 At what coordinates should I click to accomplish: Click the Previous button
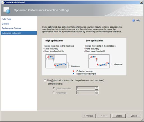(89, 116)
